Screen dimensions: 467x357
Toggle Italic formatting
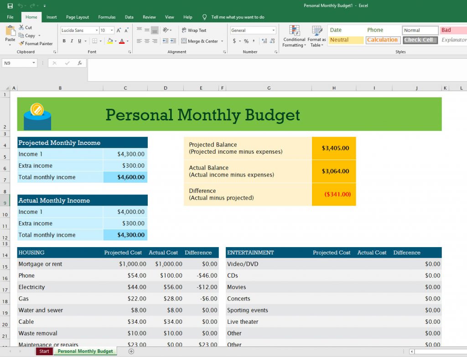[x=72, y=41]
